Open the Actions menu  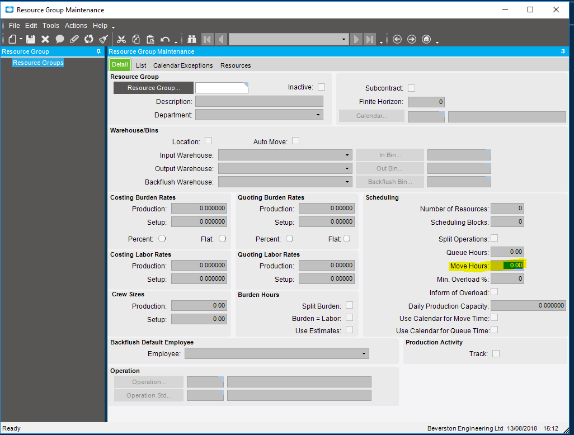click(x=76, y=26)
